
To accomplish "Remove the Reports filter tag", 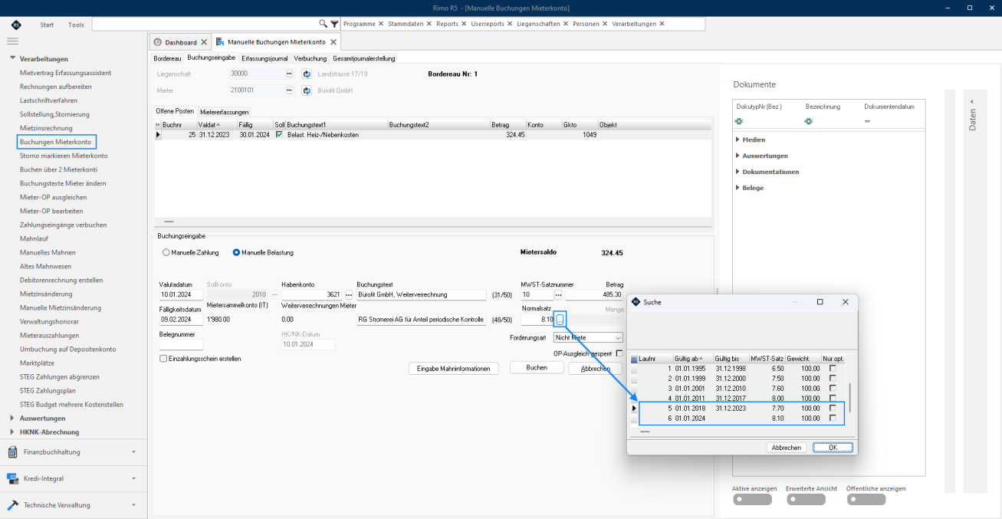I will click(x=465, y=24).
